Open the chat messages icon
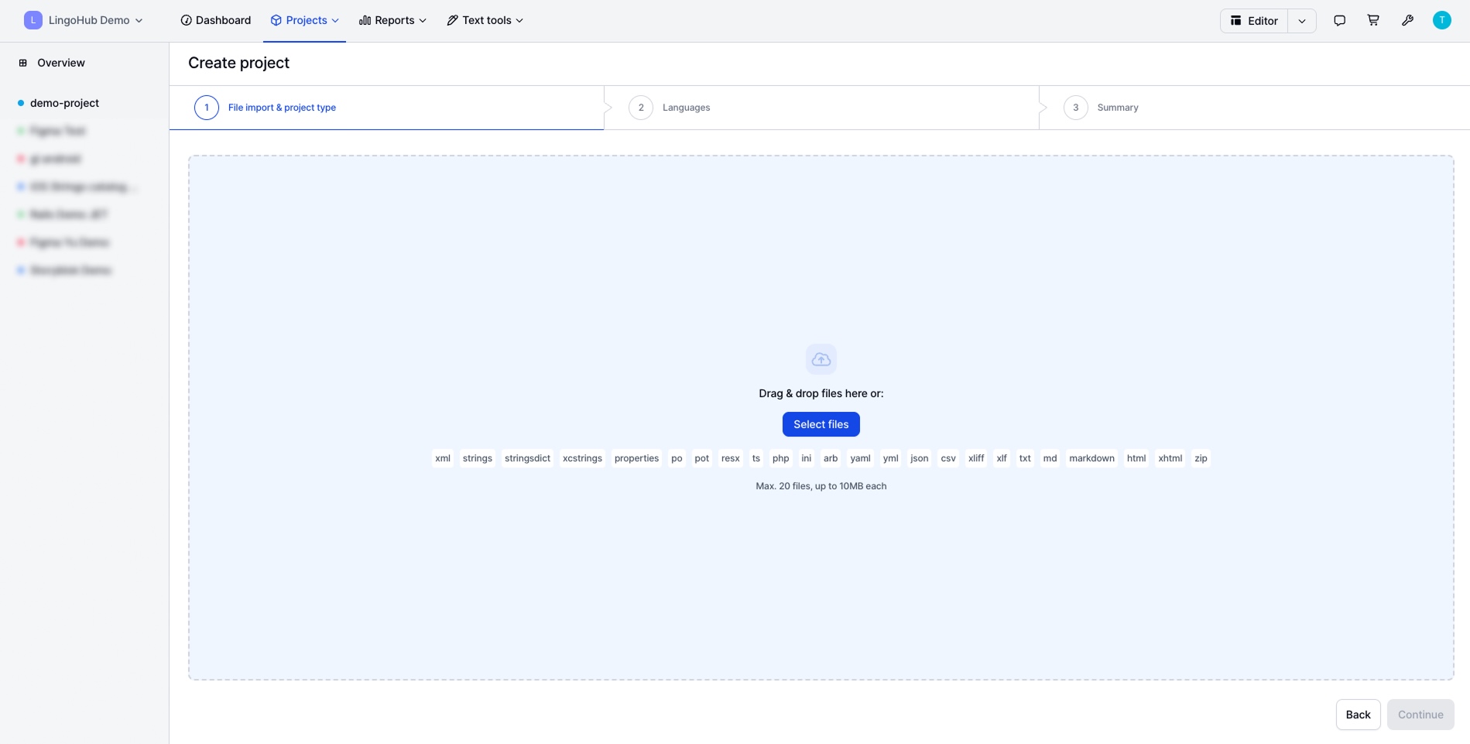The width and height of the screenshot is (1470, 744). click(1339, 21)
